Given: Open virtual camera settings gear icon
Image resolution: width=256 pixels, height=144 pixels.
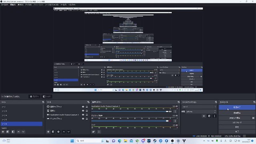Looking at the screenshot, I should (x=253, y=118).
